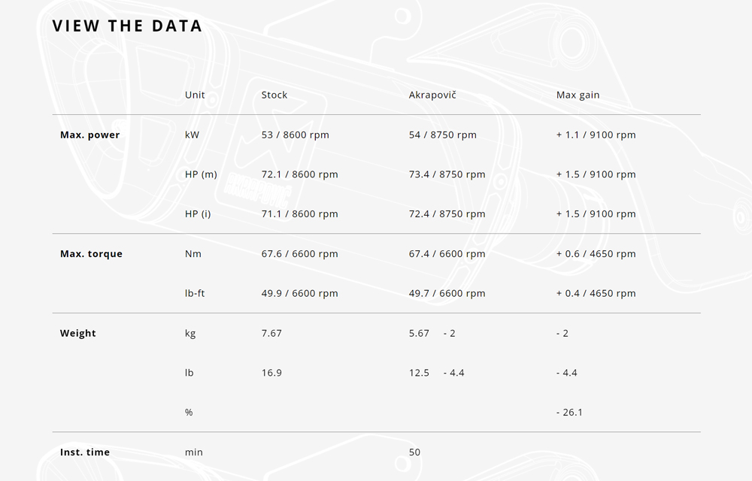Select the "HP (i)" unit label
This screenshot has width=752, height=481.
[x=198, y=214]
